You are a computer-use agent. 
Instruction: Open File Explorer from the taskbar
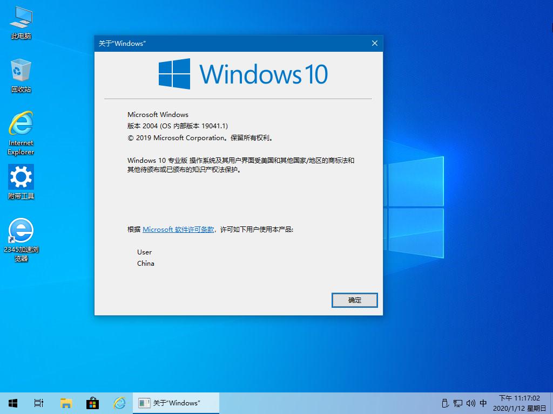[x=66, y=403]
